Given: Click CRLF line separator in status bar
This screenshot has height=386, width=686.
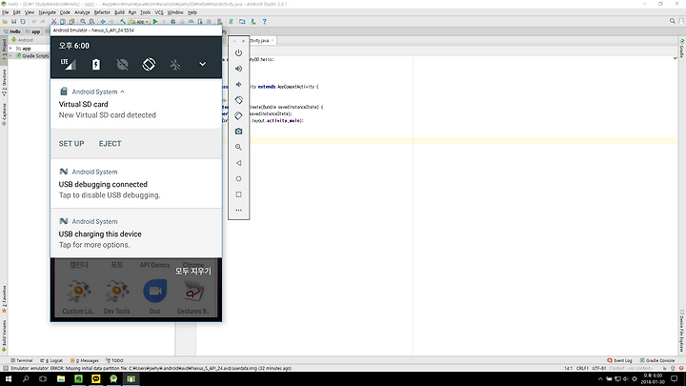Looking at the screenshot, I should [582, 369].
